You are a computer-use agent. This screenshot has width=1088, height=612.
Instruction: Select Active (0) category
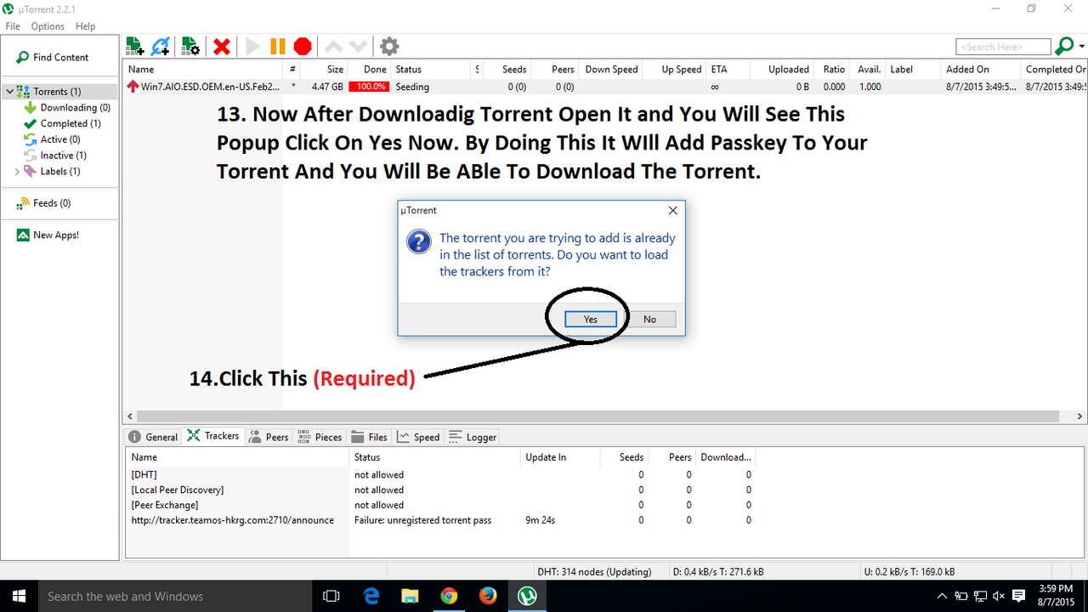point(52,139)
